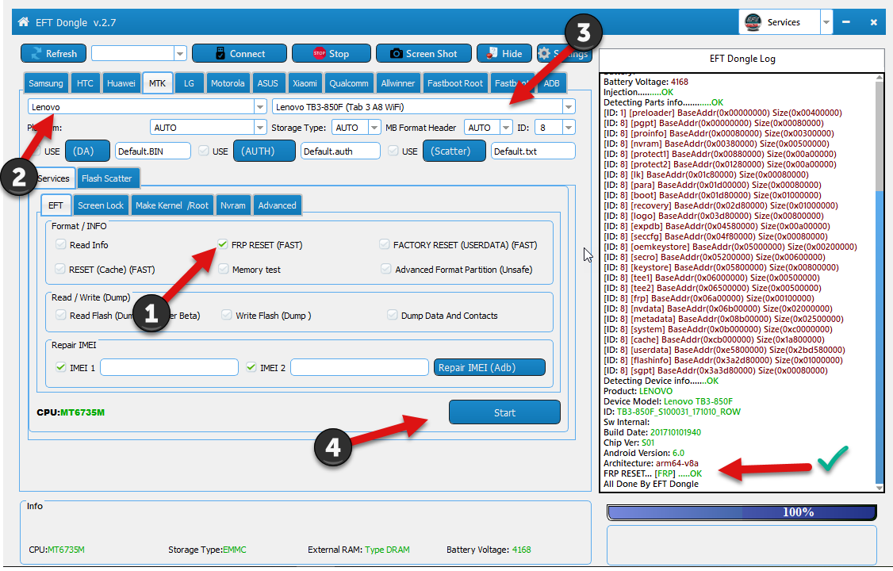Click the 100% progress bar
This screenshot has height=571, width=893.
click(x=742, y=512)
